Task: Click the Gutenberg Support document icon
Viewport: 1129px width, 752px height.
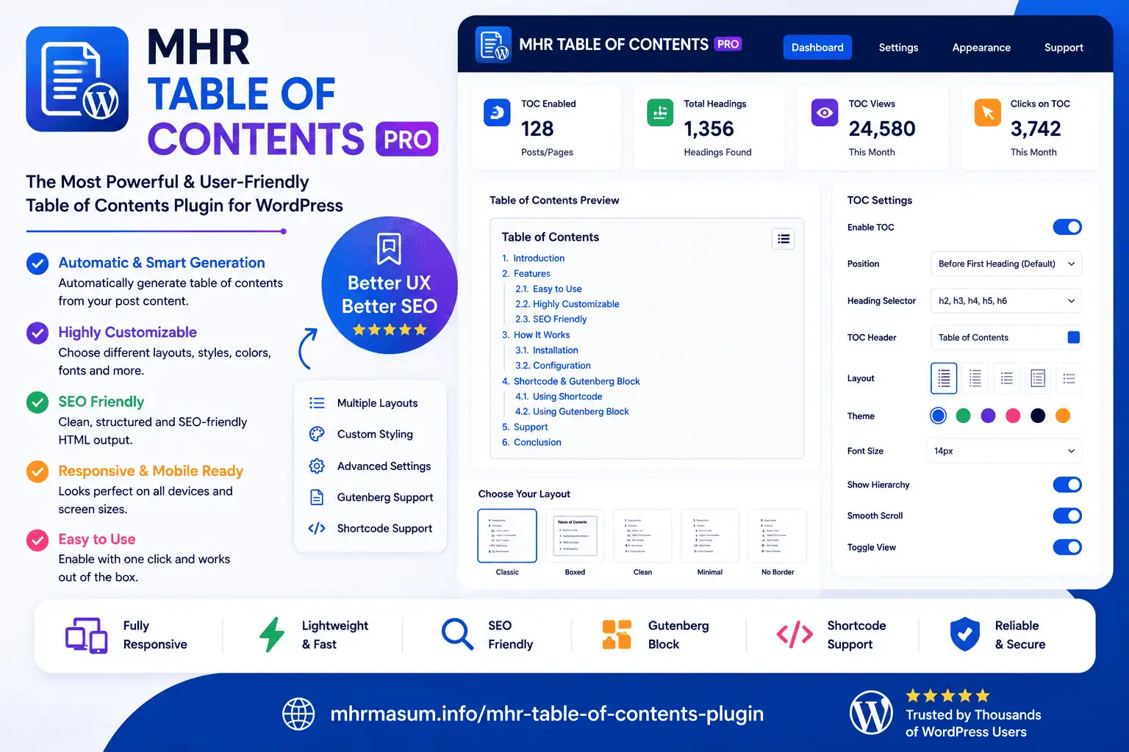Action: (x=317, y=497)
